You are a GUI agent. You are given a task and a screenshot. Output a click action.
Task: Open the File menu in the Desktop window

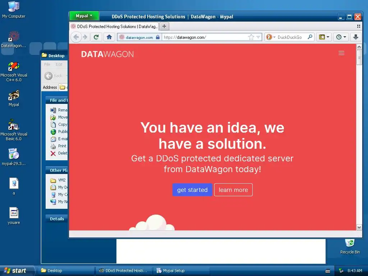point(47,64)
